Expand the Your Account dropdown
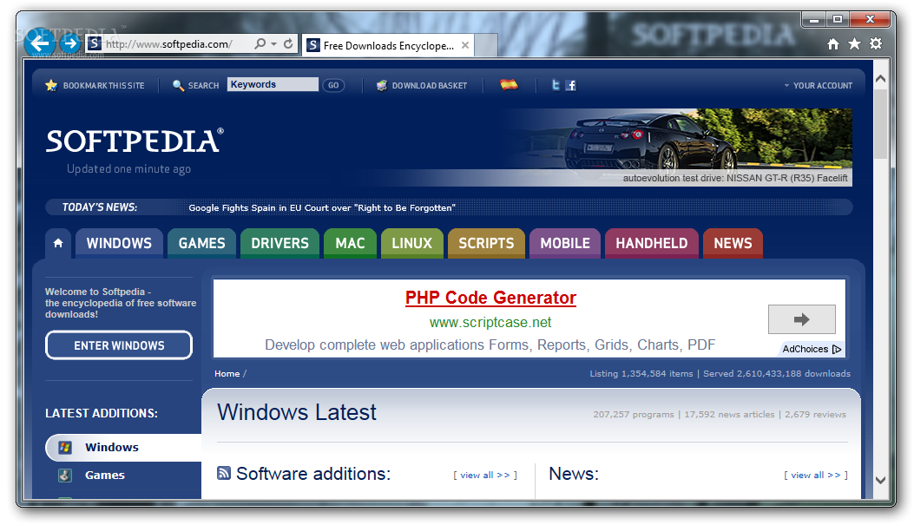 click(819, 86)
